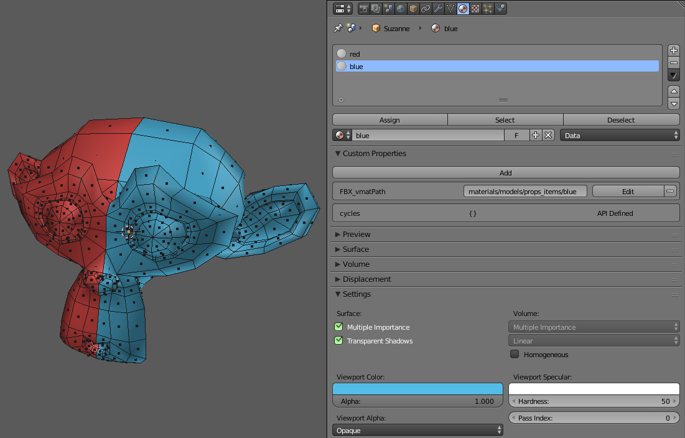The height and width of the screenshot is (438, 685).
Task: Click the Assign button
Action: point(389,119)
